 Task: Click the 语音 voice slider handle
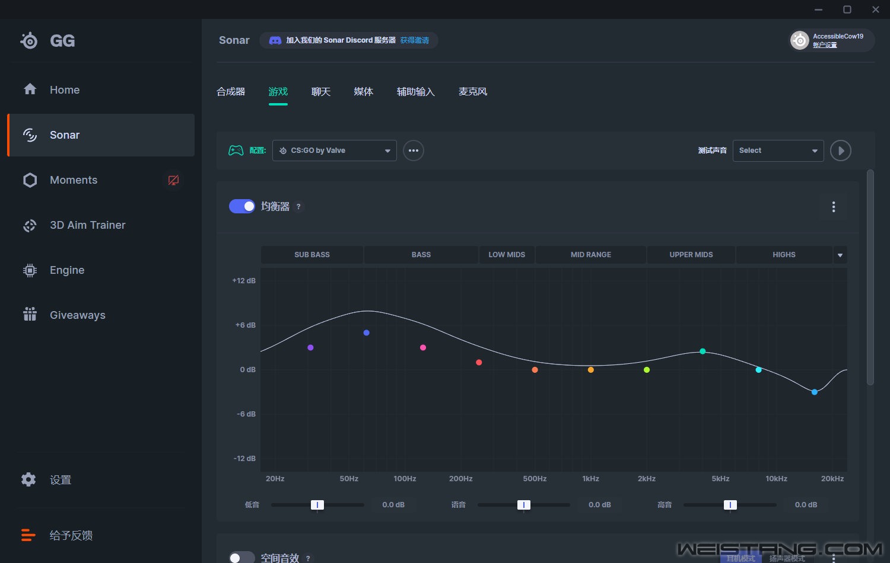pyautogui.click(x=524, y=505)
